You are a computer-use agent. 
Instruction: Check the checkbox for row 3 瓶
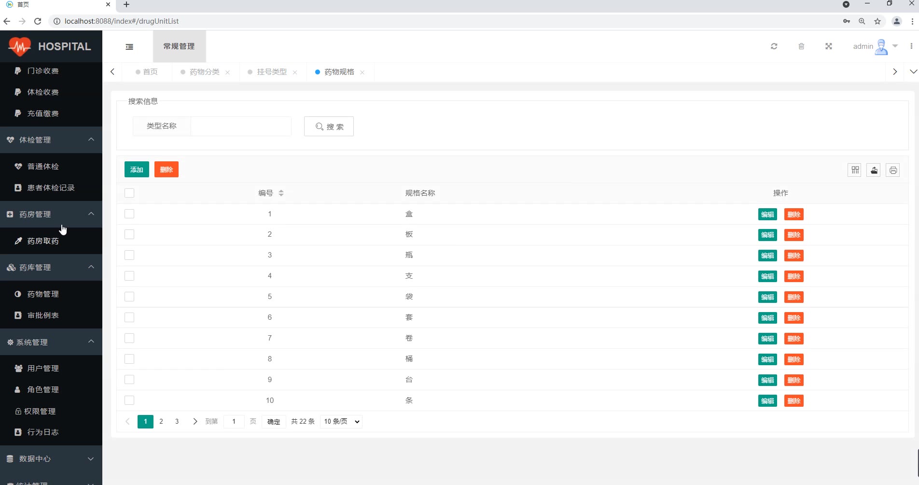click(129, 255)
